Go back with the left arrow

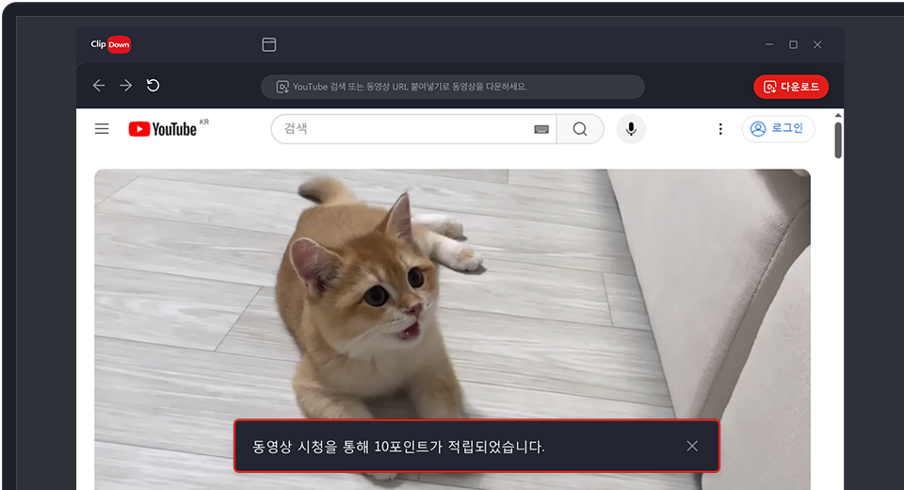99,86
